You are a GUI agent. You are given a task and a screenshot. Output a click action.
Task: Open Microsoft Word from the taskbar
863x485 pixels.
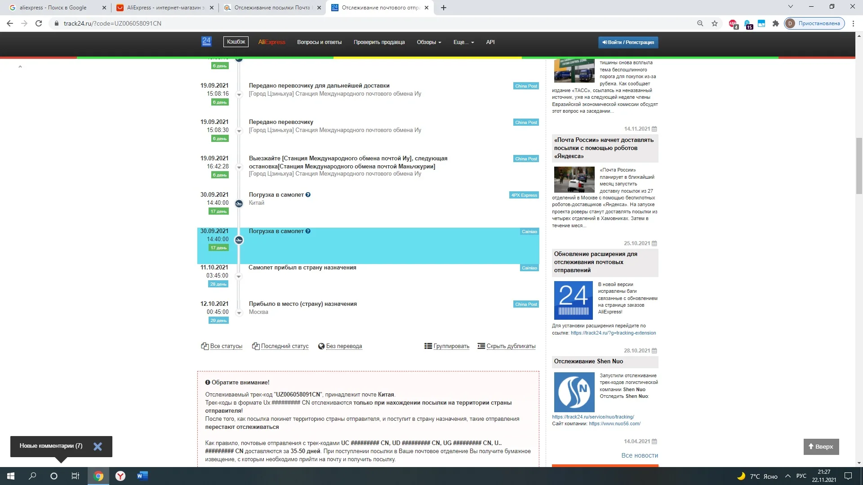tap(142, 476)
